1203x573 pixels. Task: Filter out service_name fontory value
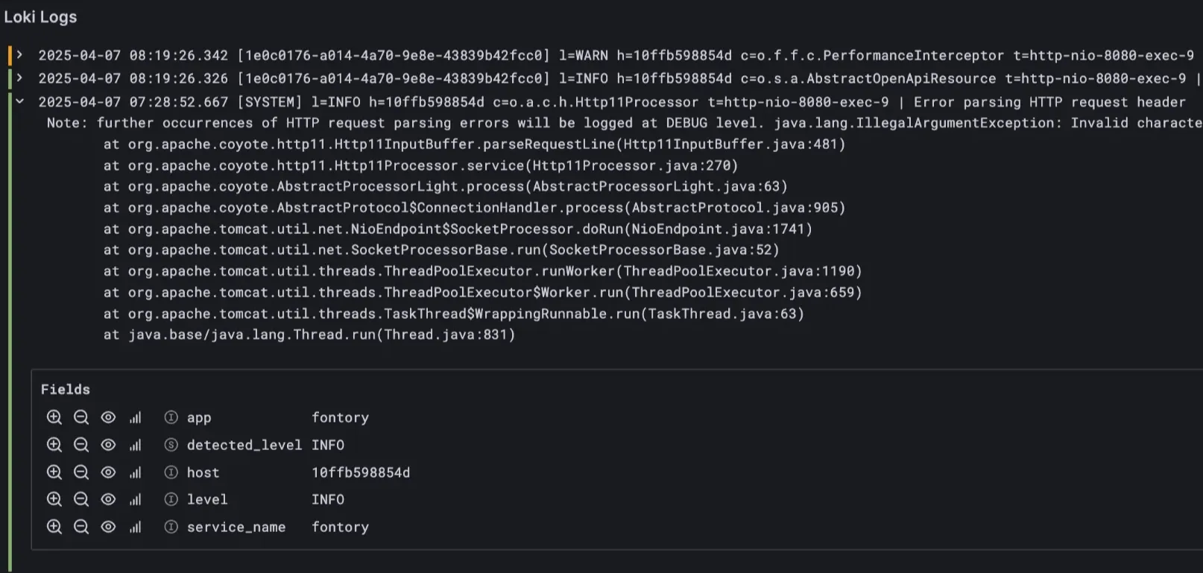coord(81,527)
